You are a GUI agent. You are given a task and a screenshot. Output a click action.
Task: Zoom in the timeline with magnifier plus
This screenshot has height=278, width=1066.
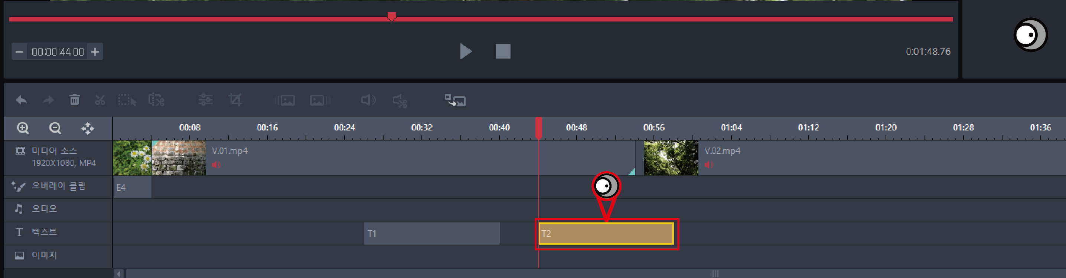click(23, 129)
